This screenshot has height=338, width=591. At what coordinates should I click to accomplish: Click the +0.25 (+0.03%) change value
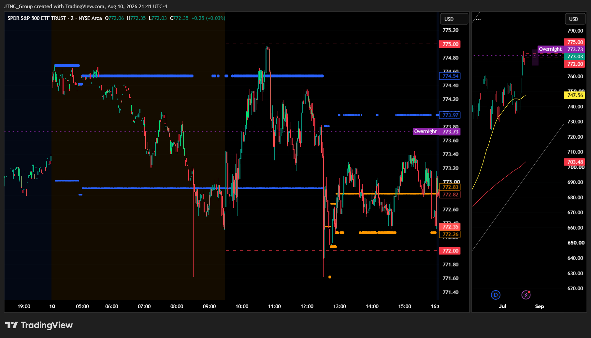pyautogui.click(x=209, y=18)
